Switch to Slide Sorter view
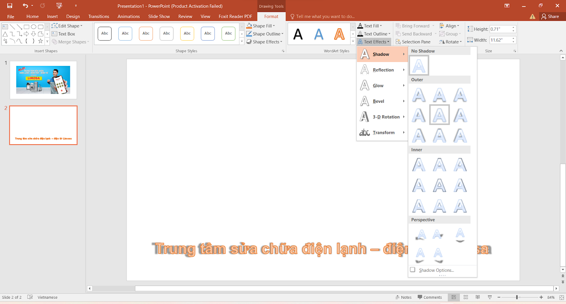This screenshot has width=566, height=304. pyautogui.click(x=466, y=297)
